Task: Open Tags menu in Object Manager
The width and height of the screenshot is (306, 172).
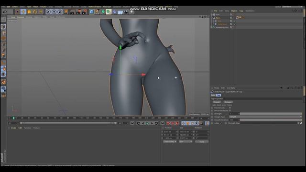Action: tap(241, 11)
